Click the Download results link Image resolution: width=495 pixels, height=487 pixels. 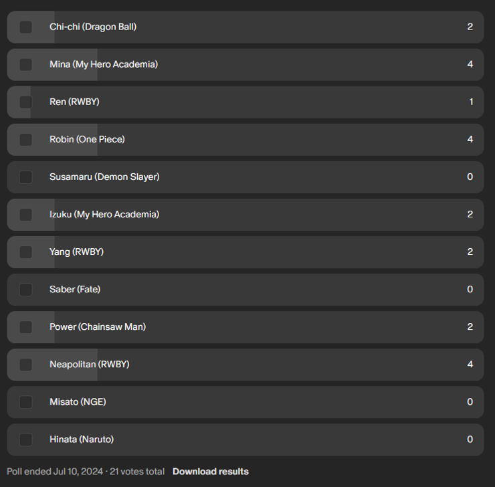click(210, 472)
